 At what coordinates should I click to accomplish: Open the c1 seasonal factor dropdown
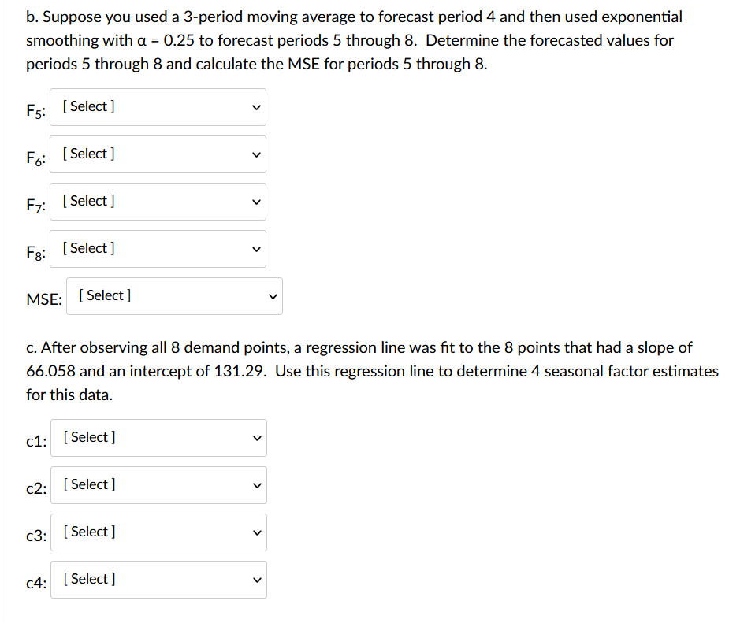click(158, 438)
